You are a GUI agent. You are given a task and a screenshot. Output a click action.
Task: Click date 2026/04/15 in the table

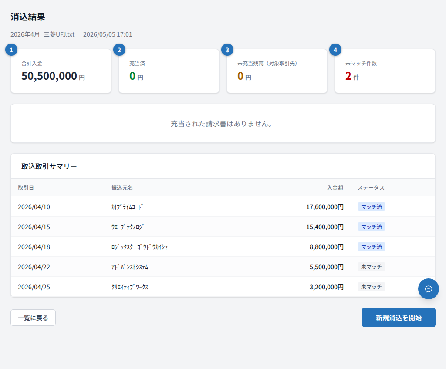[x=34, y=227]
